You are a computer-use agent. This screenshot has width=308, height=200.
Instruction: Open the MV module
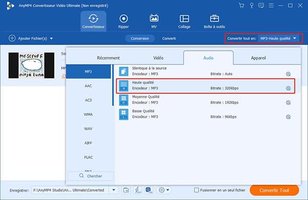[x=154, y=21]
